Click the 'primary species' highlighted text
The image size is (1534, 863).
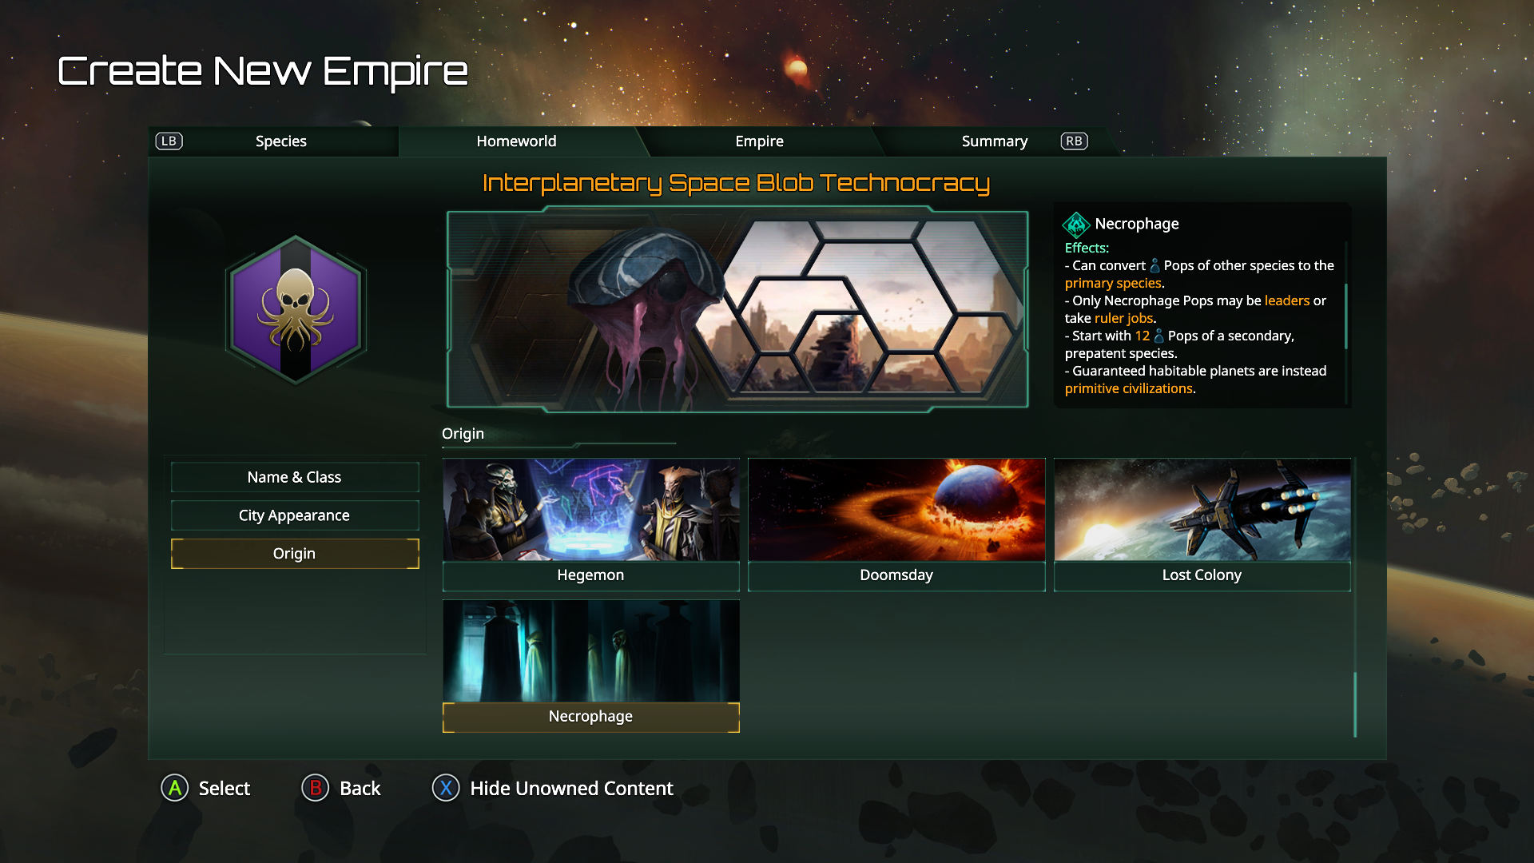(x=1112, y=283)
